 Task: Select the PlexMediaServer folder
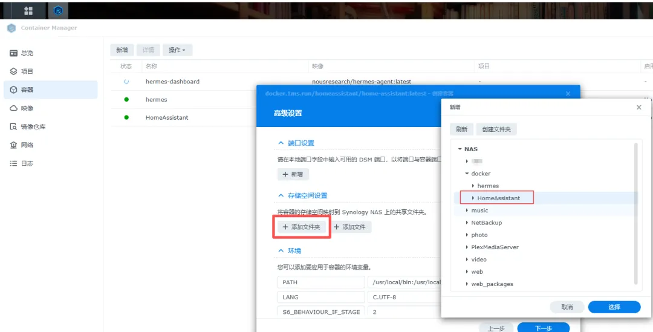point(495,247)
